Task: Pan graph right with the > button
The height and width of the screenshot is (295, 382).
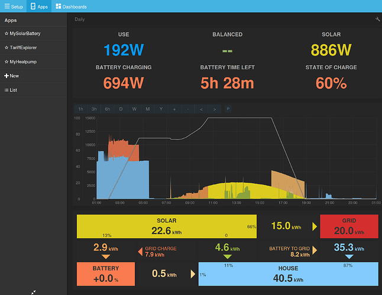Action: pos(215,109)
